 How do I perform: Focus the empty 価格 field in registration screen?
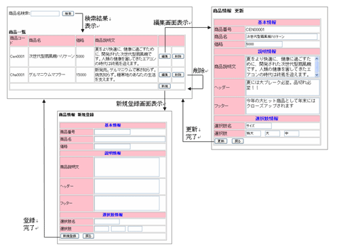[113, 147]
